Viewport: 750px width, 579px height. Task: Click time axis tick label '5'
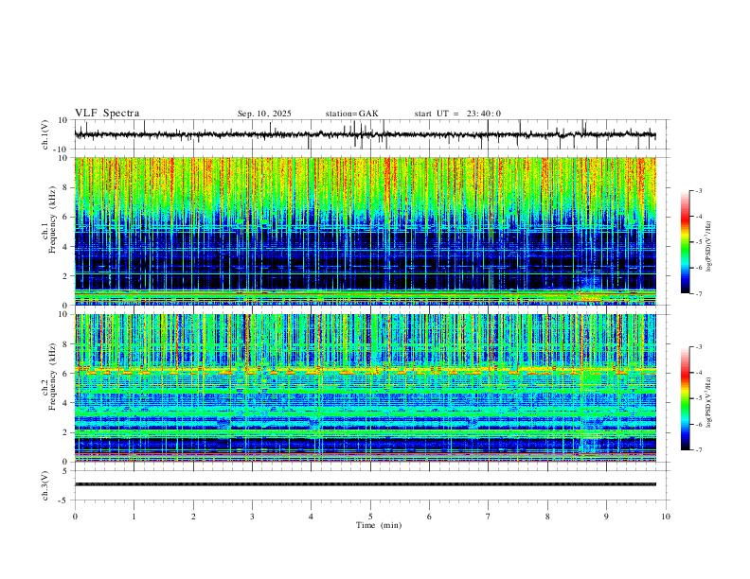(370, 517)
